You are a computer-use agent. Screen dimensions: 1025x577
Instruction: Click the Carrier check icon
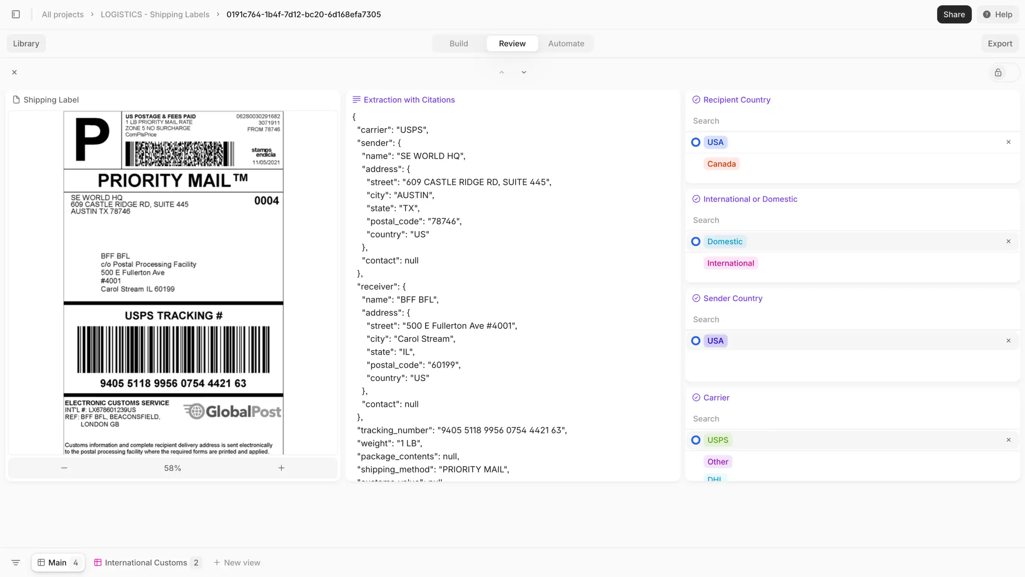(x=696, y=397)
